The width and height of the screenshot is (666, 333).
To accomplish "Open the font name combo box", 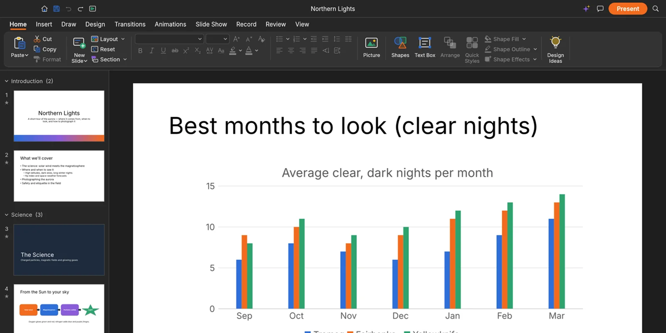I will pyautogui.click(x=169, y=39).
